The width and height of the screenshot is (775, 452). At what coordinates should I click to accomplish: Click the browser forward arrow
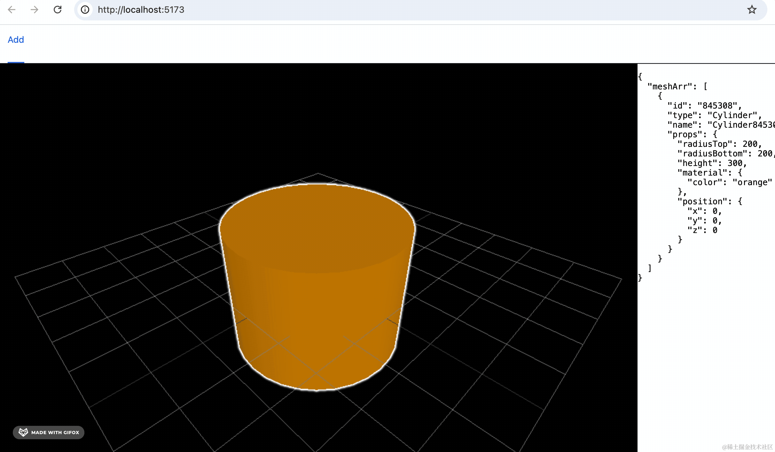35,10
